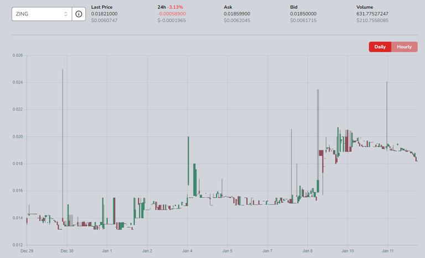This screenshot has width=425, height=258.
Task: Click the Ask price 0.01859900
Action: [x=237, y=14]
